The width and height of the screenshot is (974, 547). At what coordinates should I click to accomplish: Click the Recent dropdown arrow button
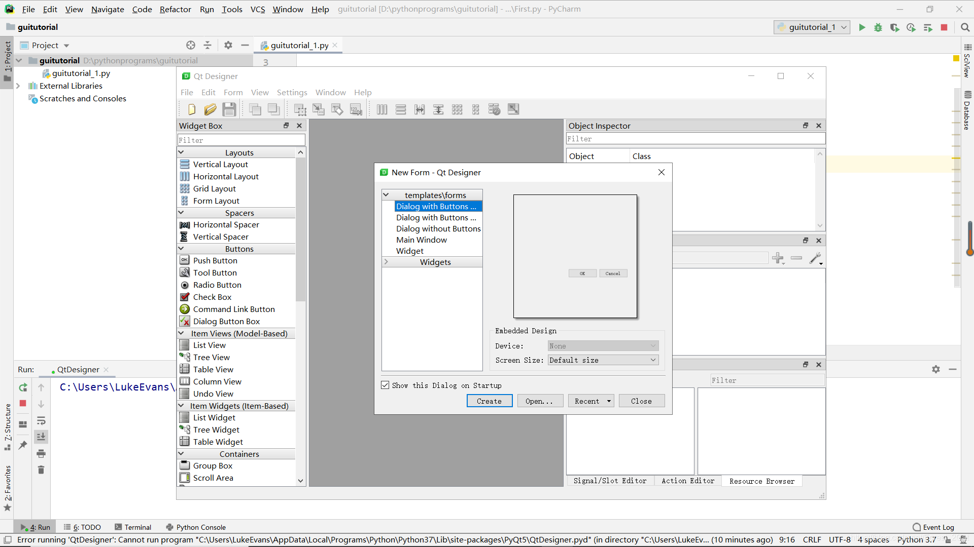608,402
